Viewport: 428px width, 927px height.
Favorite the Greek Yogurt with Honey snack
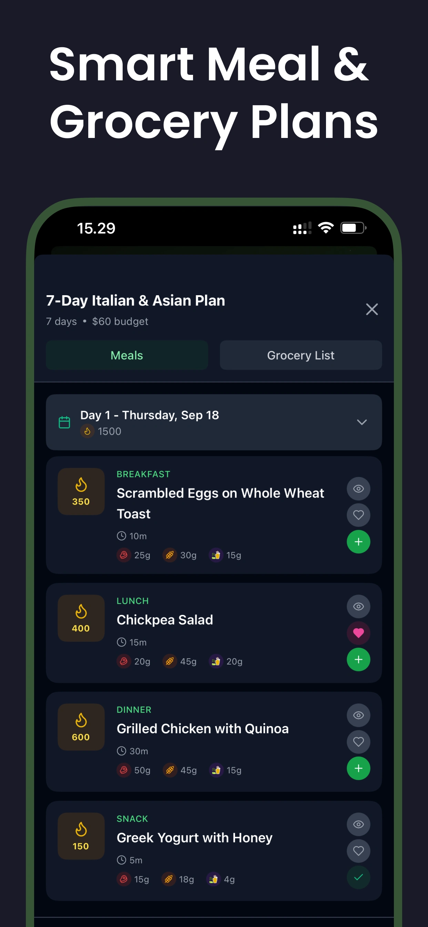358,851
